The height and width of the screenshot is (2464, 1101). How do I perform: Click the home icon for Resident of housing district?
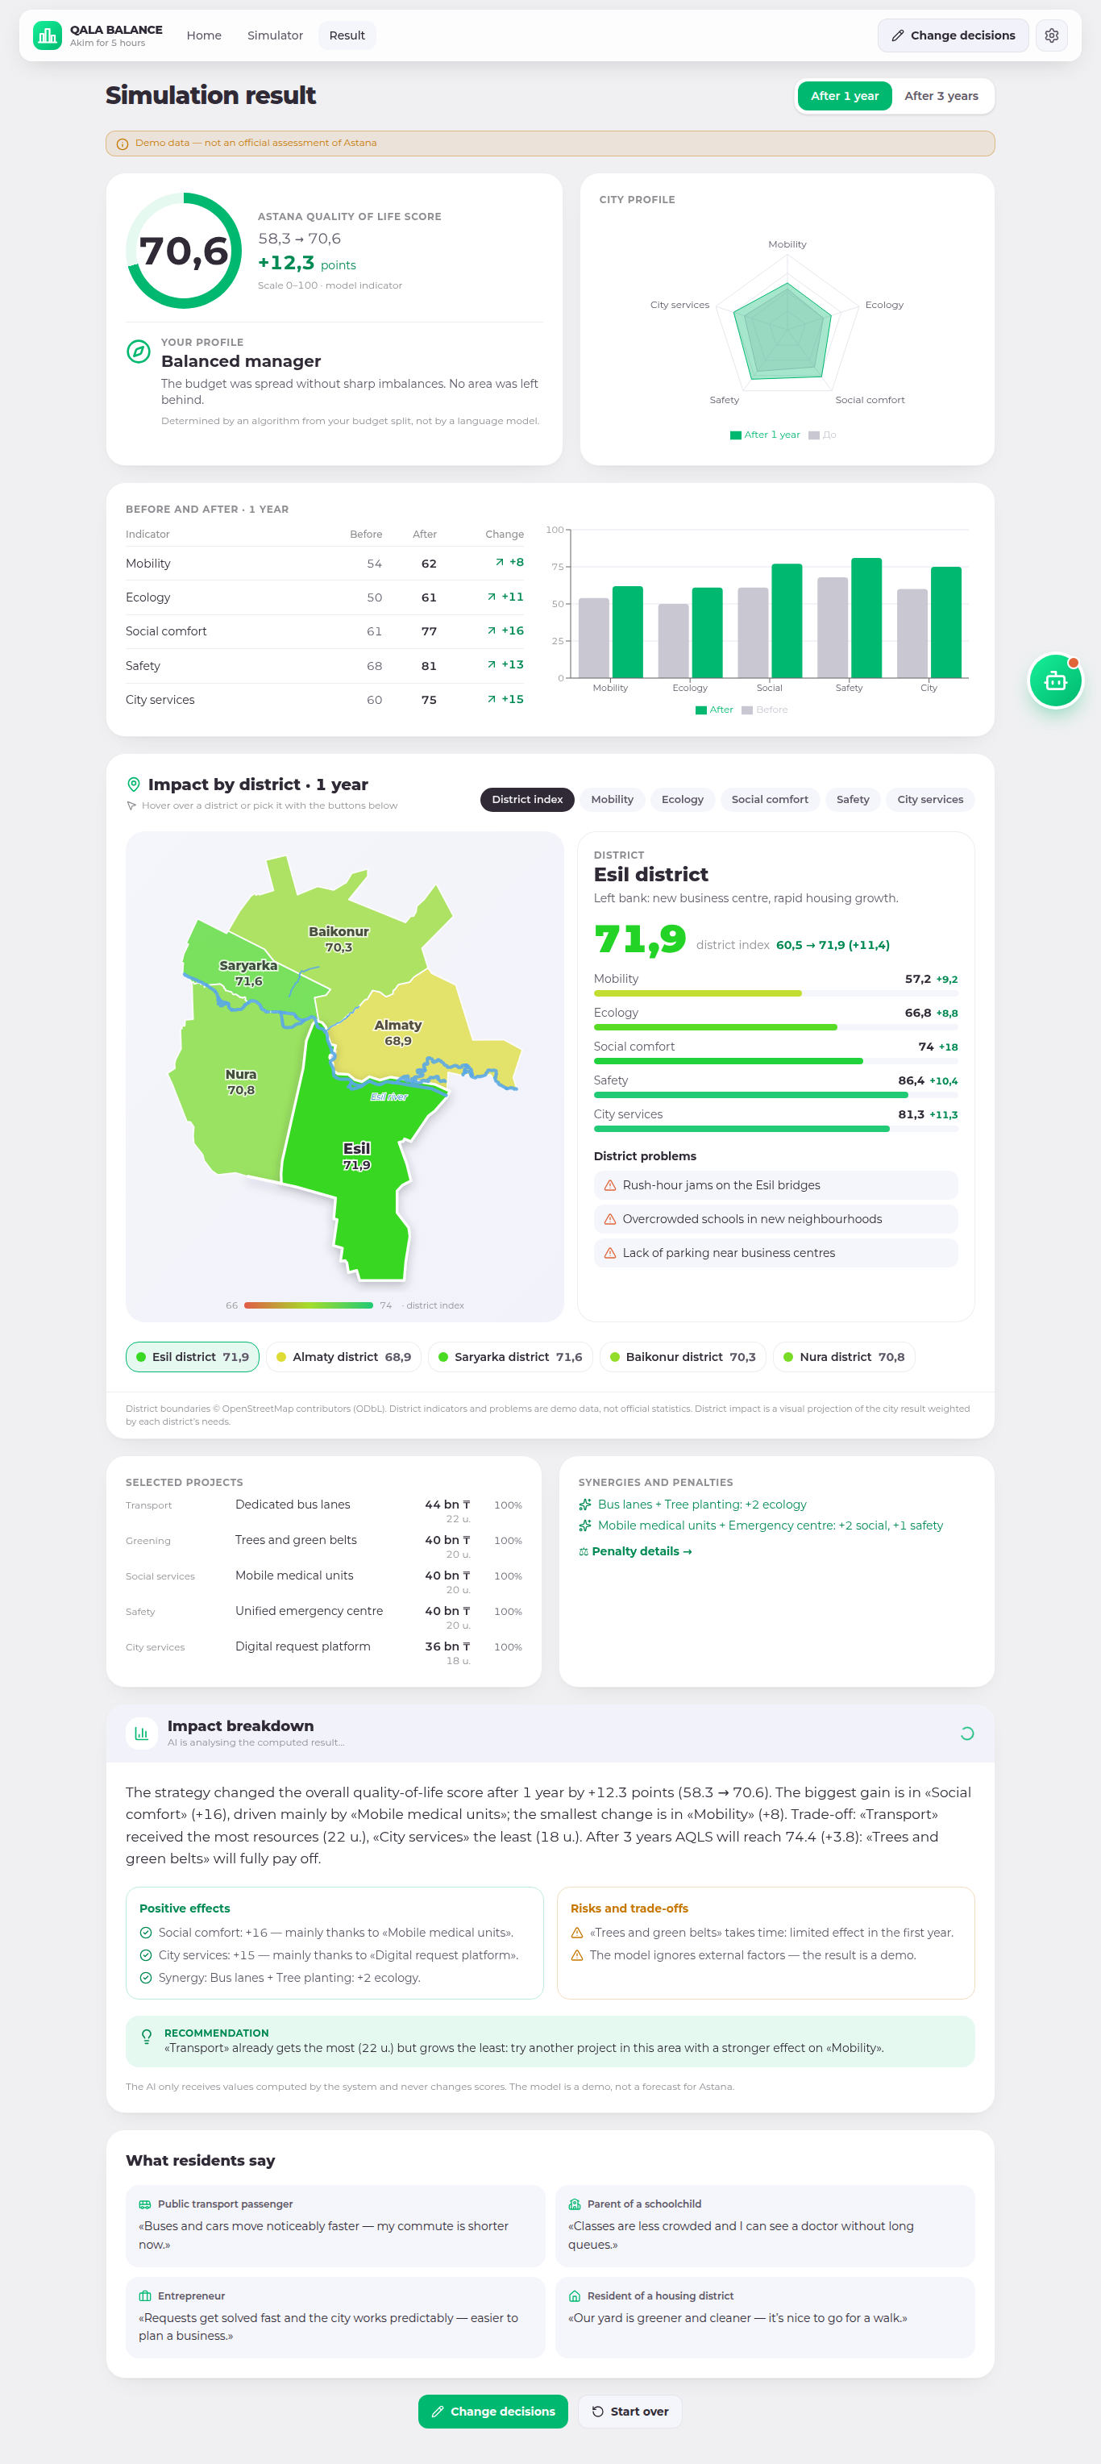575,2295
